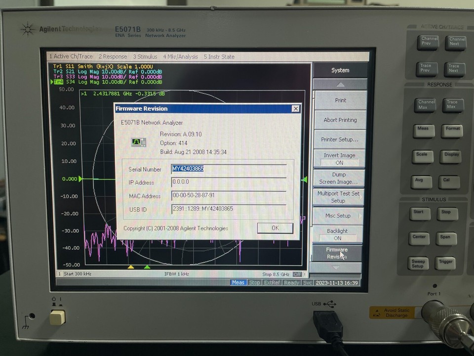
Task: Select the Dump Screen Image softkey
Action: point(339,178)
